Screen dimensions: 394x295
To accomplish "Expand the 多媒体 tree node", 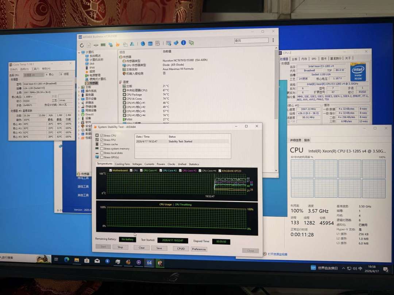I will pos(79,103).
